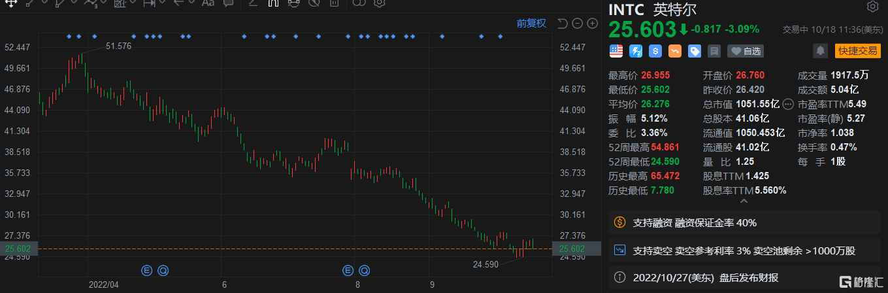The image size is (888, 293).
Task: Click the 交易中 10/18 11:36 status
Action: coord(833,29)
